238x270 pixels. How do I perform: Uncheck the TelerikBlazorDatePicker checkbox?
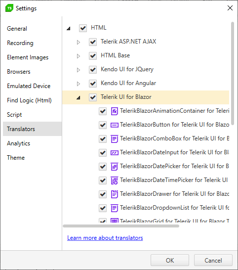[x=103, y=167]
